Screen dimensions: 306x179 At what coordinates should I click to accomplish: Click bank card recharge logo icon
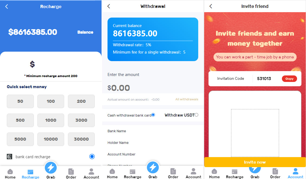(9, 157)
